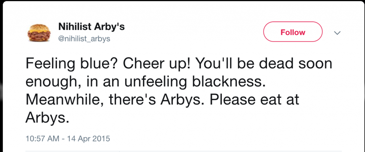Click the word "soon" ending first line
This screenshot has height=152, width=365.
click(316, 64)
